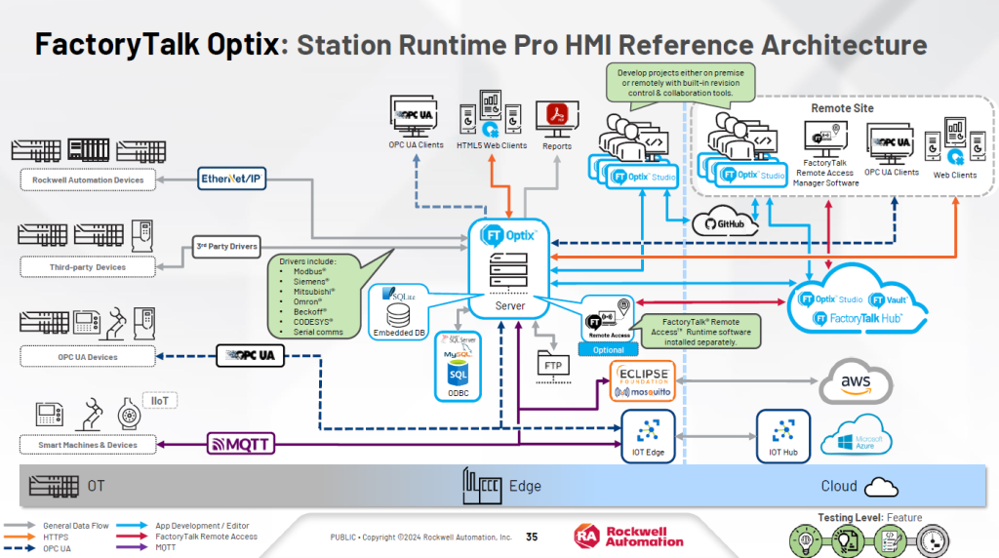Click the OT rack icon in bottom band
999x558 pixels.
[x=55, y=487]
